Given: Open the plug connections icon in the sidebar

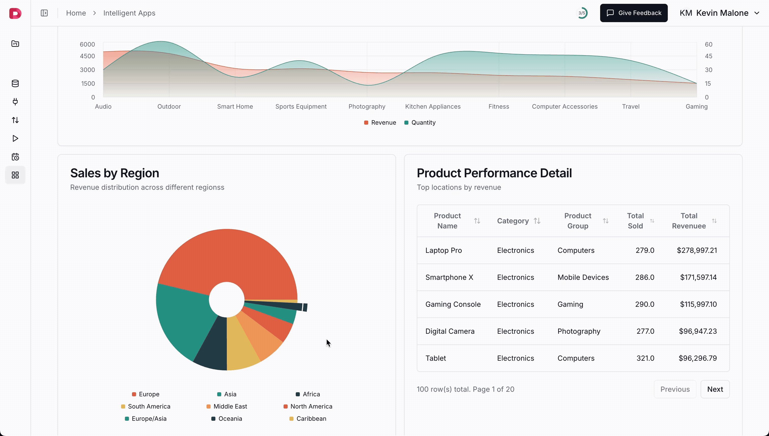Looking at the screenshot, I should pos(15,102).
